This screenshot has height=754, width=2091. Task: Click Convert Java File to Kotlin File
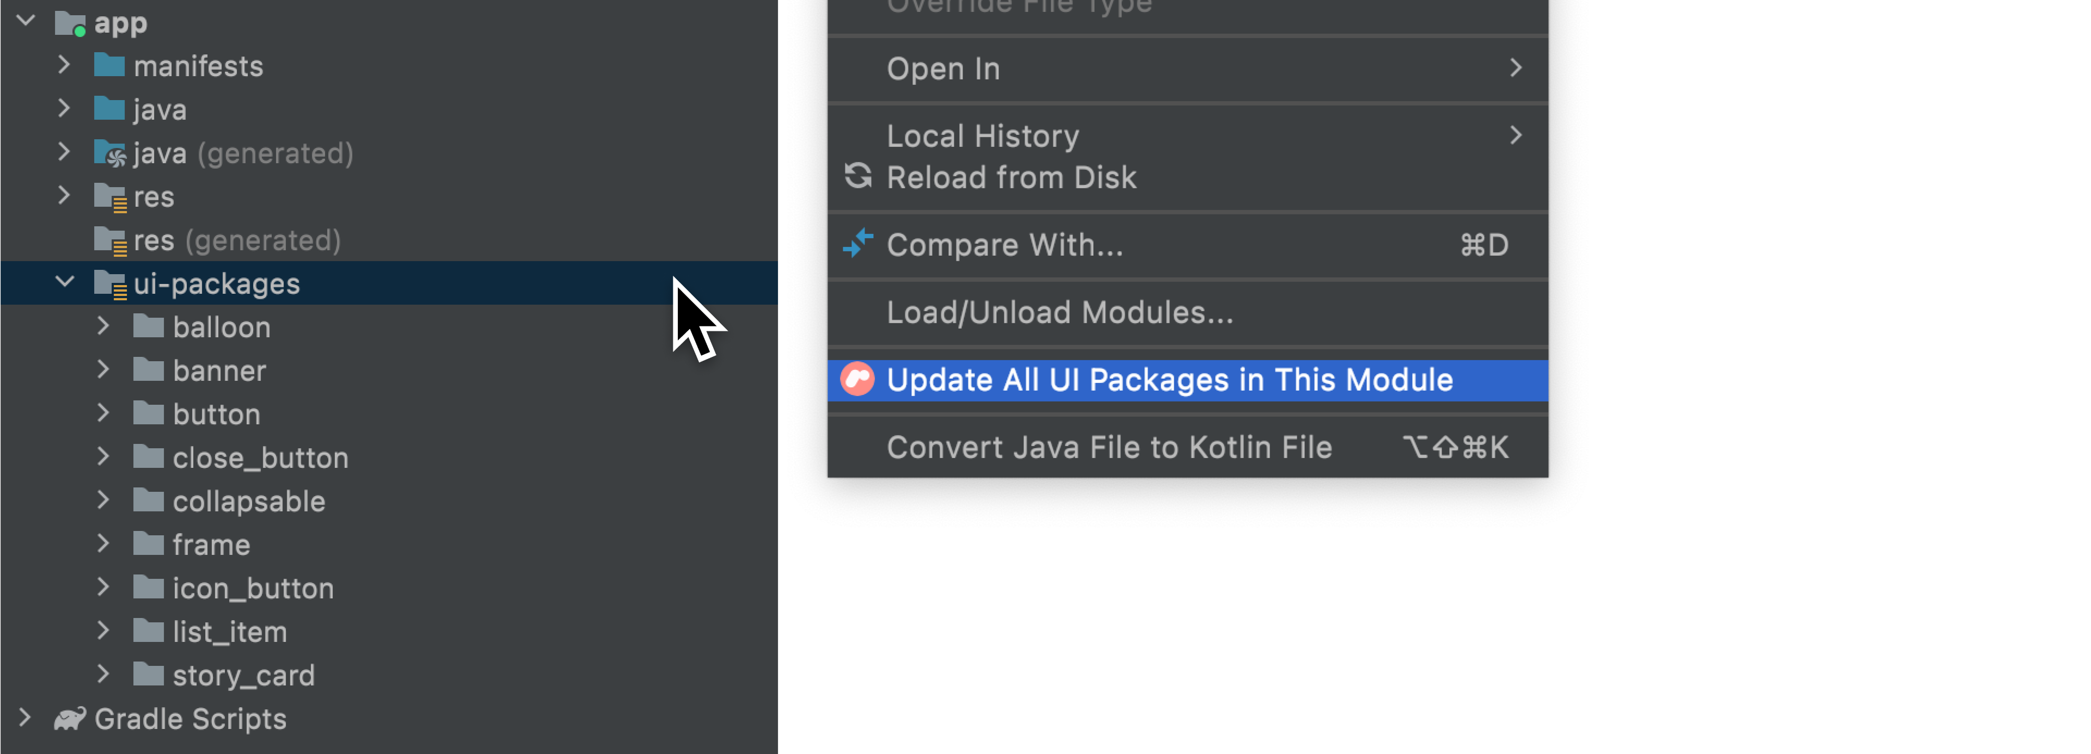pyautogui.click(x=1111, y=446)
